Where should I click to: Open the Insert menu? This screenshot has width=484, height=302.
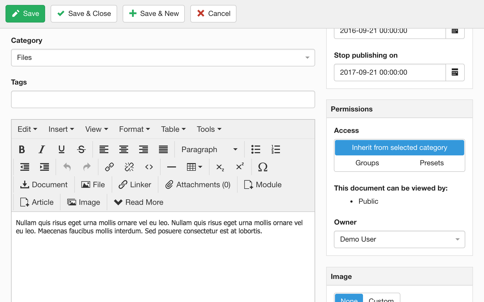61,129
